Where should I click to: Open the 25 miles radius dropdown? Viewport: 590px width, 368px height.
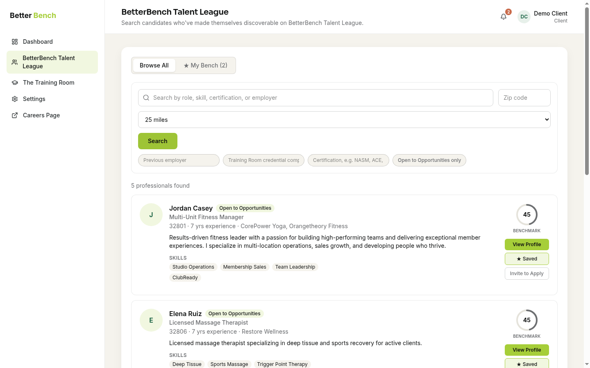coord(344,120)
